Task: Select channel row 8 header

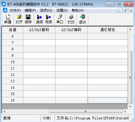Action: [12, 49]
